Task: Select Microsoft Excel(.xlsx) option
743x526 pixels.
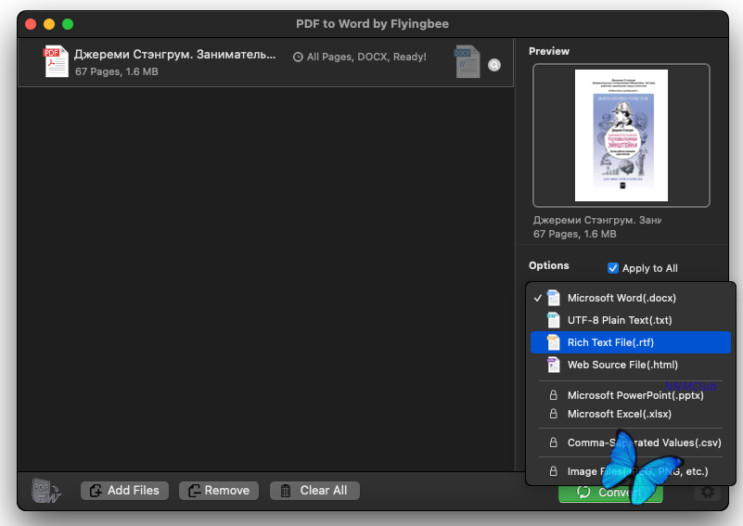Action: [631, 414]
